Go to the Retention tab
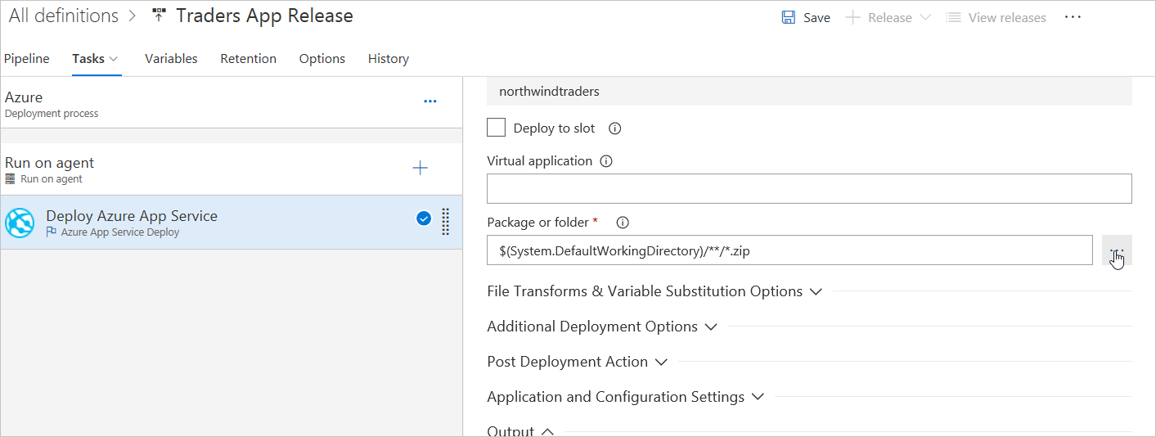 (x=249, y=59)
